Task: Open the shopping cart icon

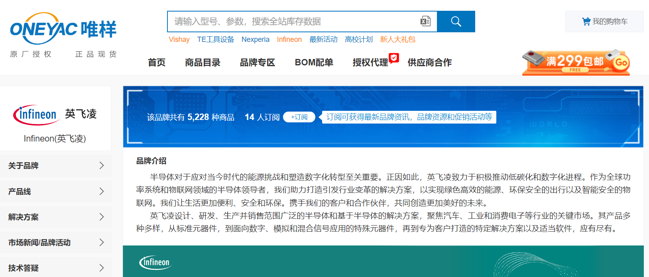Action: 586,22
